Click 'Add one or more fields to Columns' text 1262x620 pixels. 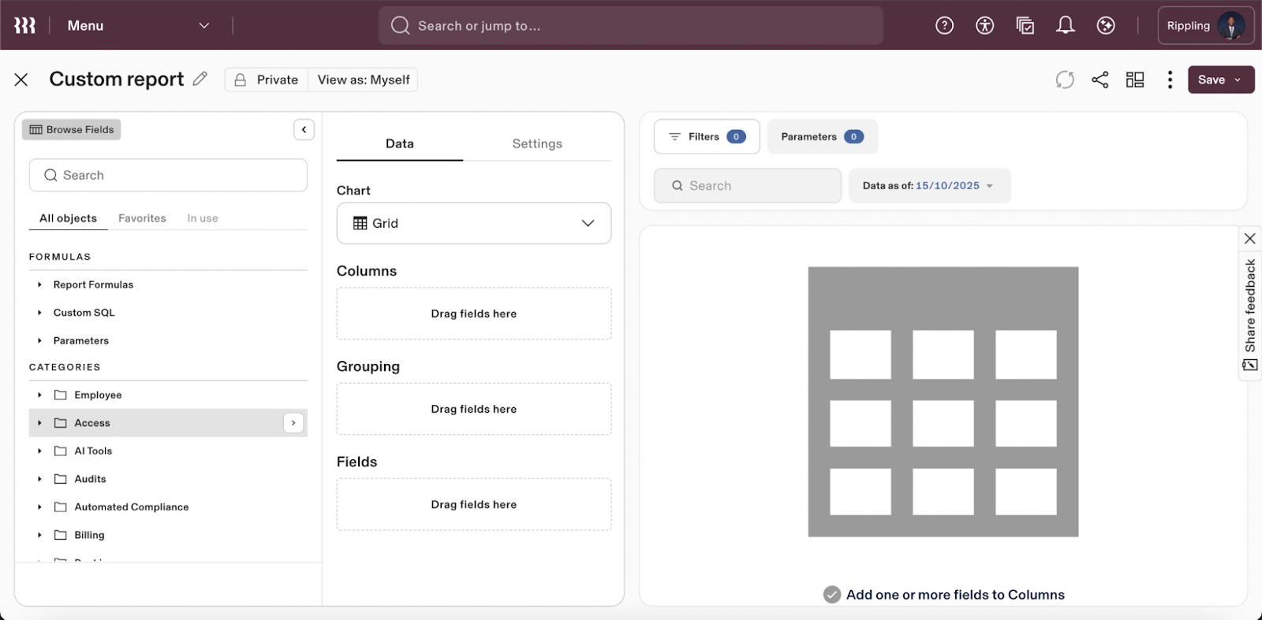point(955,595)
